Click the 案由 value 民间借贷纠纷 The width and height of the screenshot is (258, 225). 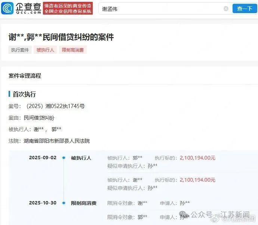pos(39,118)
